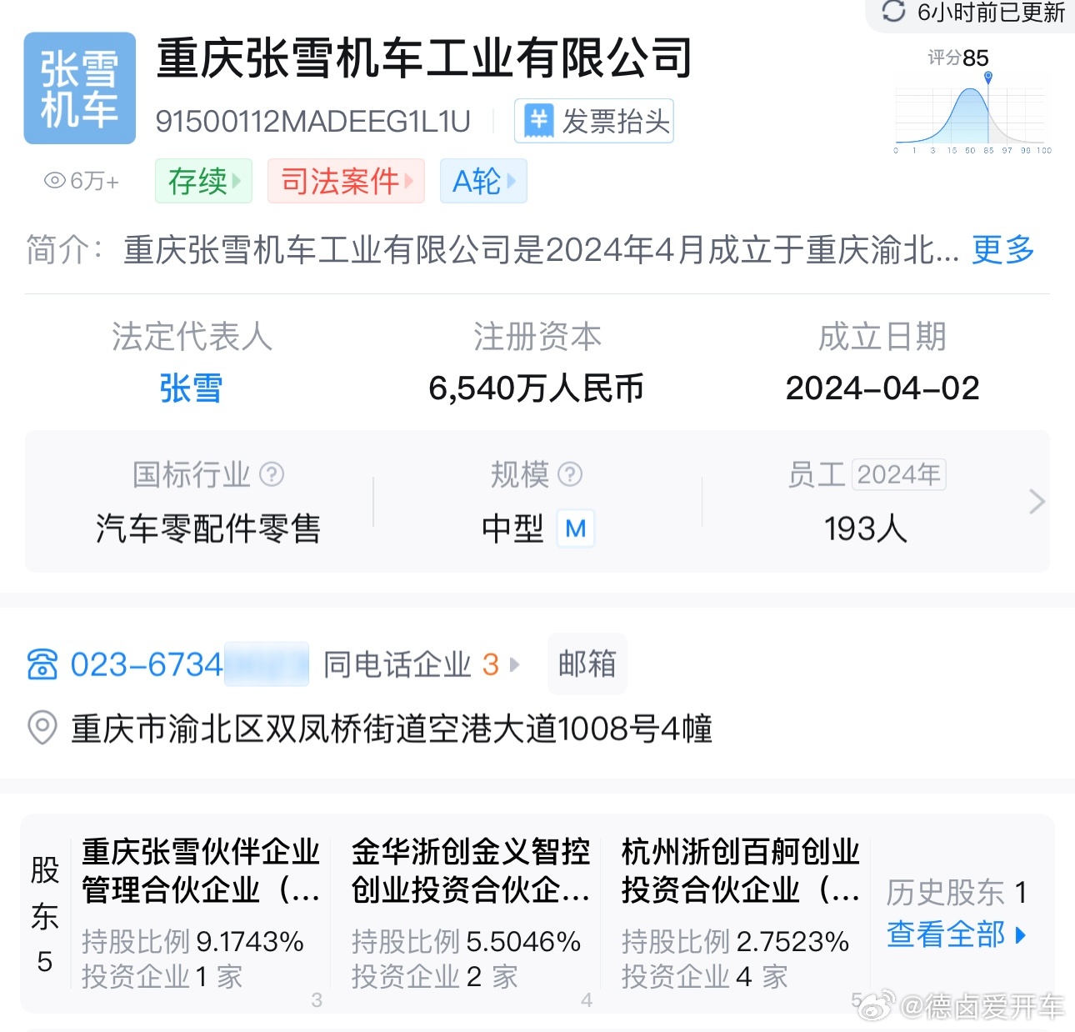1075x1032 pixels.
Task: Click the phone receiver icon
Action: (x=43, y=664)
